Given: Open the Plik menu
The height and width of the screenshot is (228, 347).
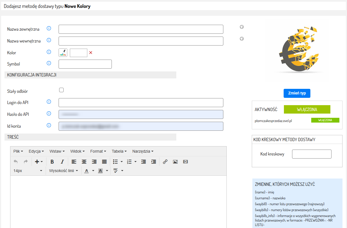Looking at the screenshot, I should point(18,151).
